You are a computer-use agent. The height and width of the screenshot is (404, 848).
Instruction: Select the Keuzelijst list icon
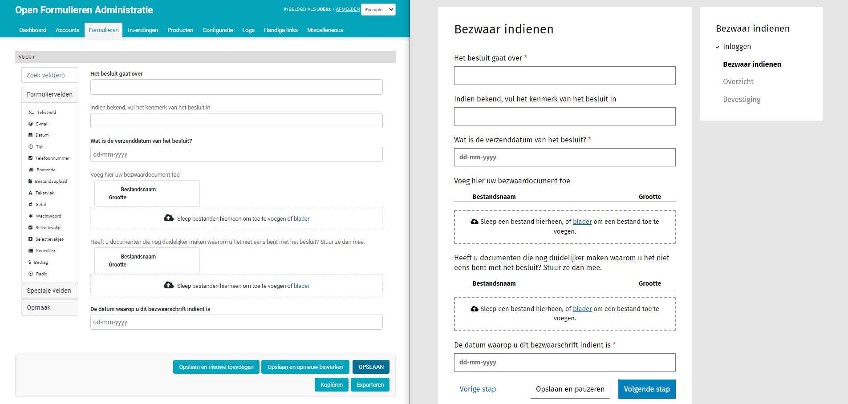[31, 251]
